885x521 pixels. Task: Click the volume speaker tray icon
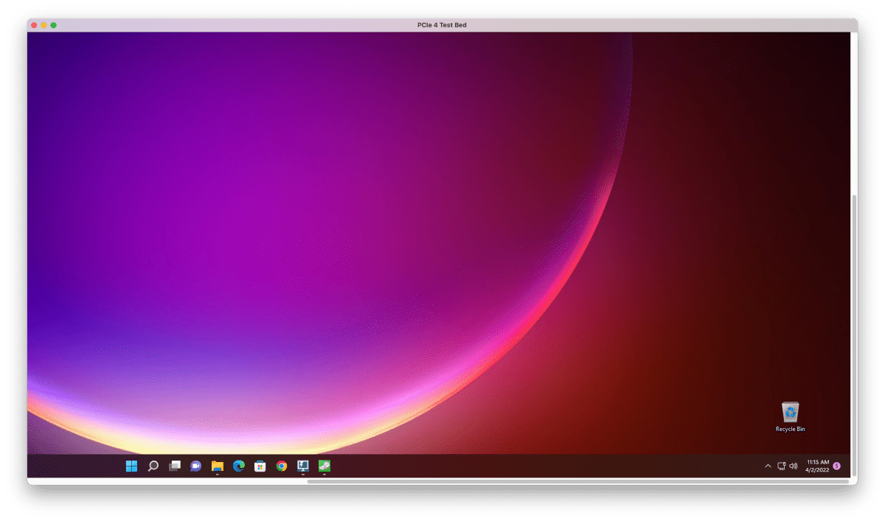[793, 466]
